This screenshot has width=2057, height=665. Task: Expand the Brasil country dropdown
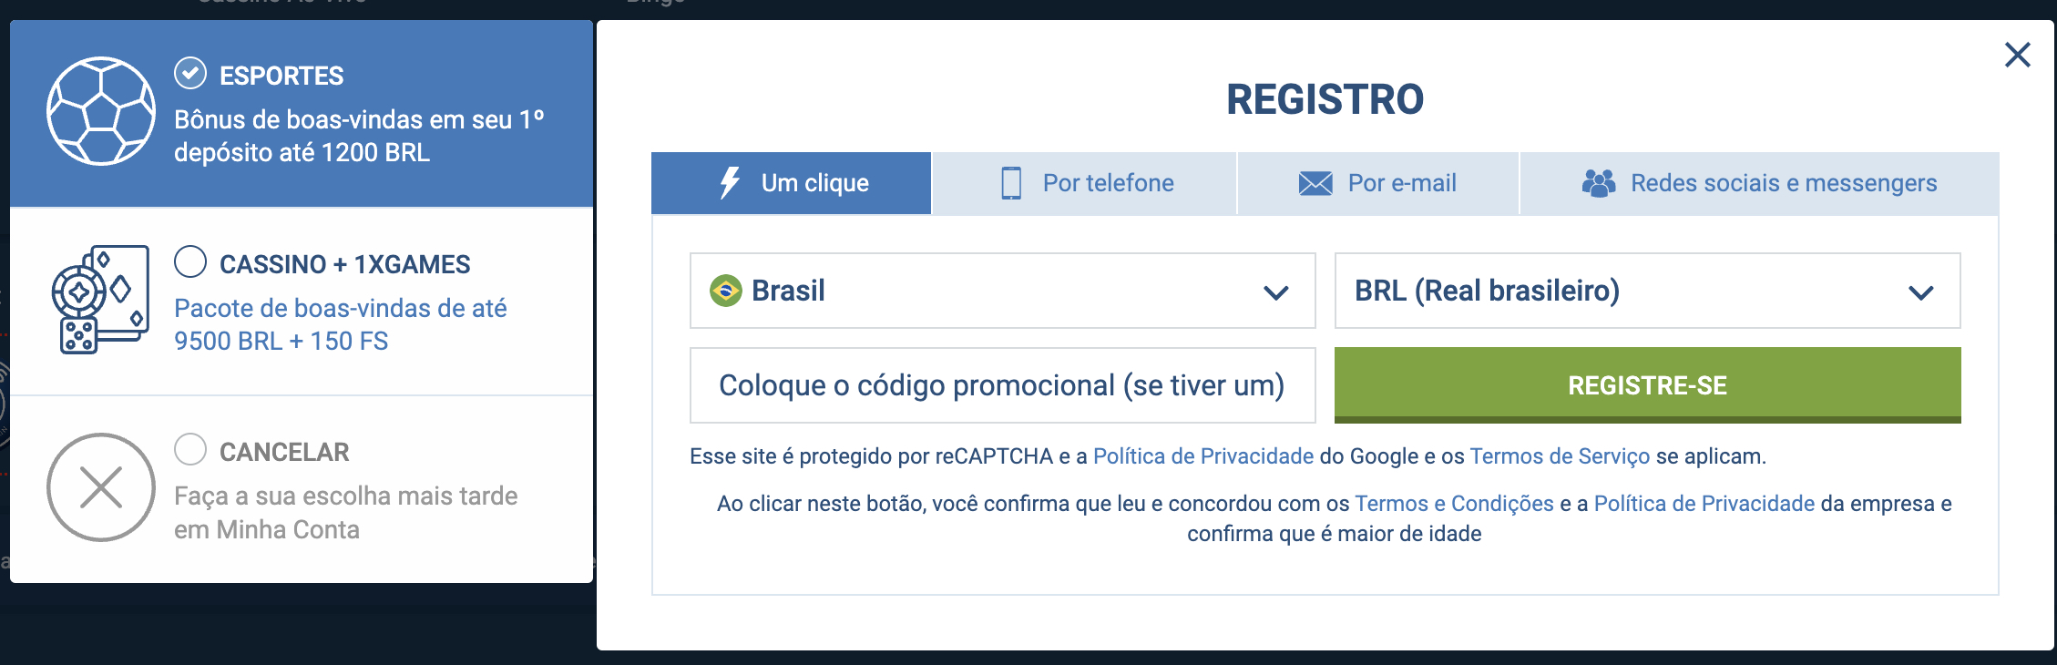tap(1002, 291)
